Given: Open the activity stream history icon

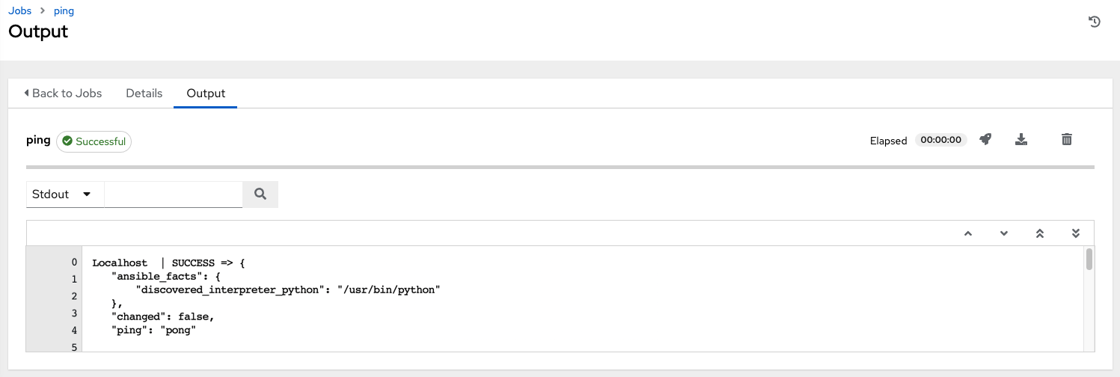Looking at the screenshot, I should (1094, 22).
